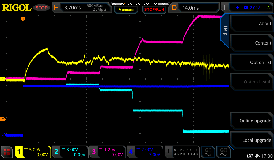Select the blue channel 4 ground marker
274x160 pixels.
coord(3,135)
